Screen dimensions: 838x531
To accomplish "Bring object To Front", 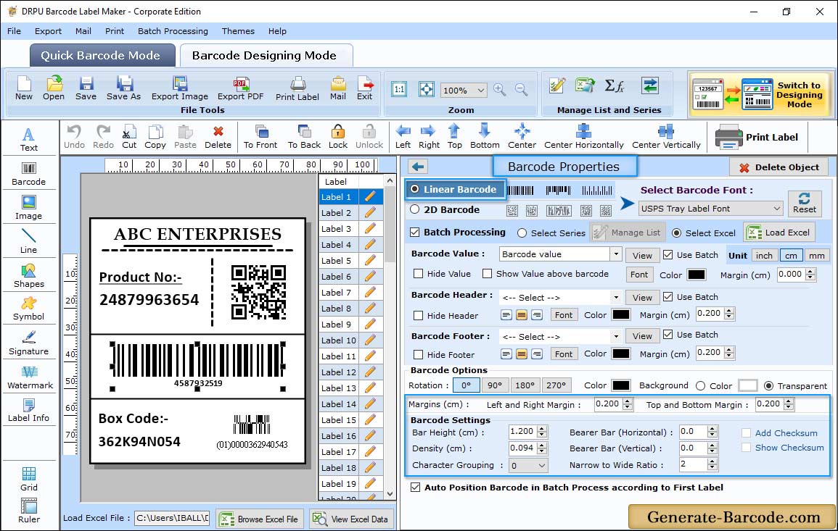I will [260, 137].
